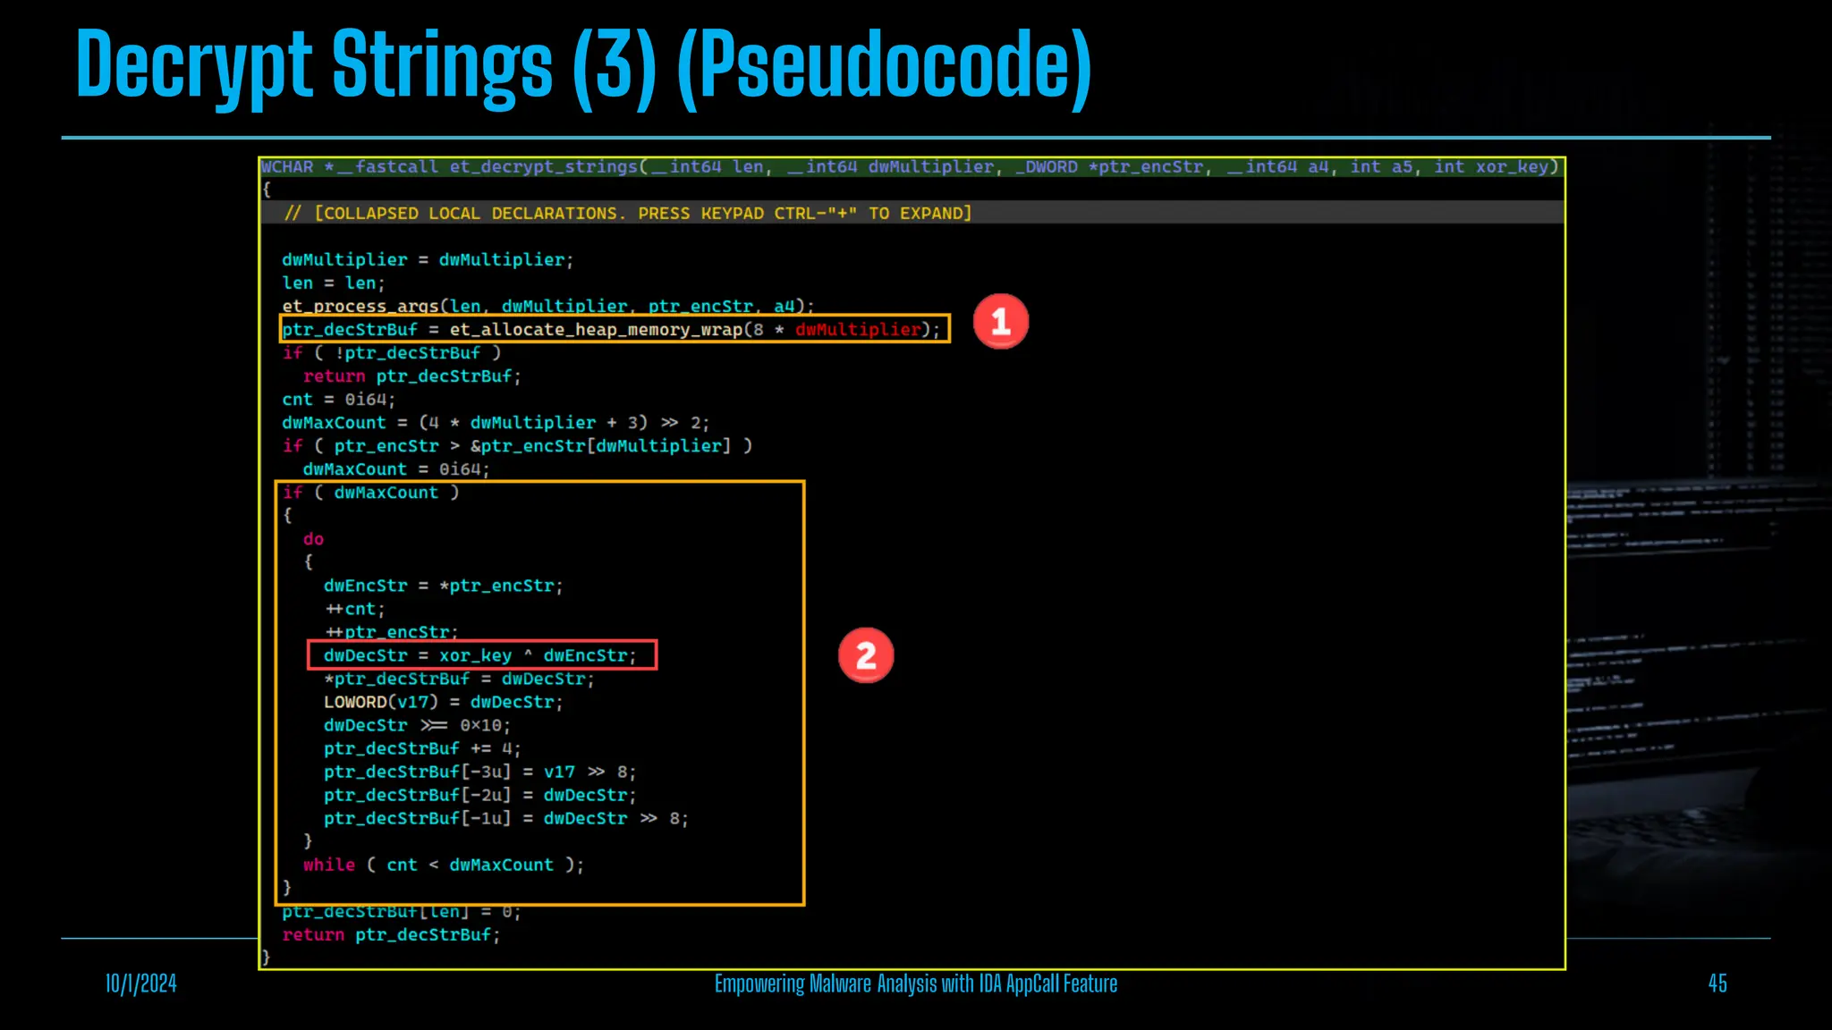Screen dimensions: 1832x1030
Task: Click line 'dwEncStr = *ptr_encStr;'
Action: point(444,586)
